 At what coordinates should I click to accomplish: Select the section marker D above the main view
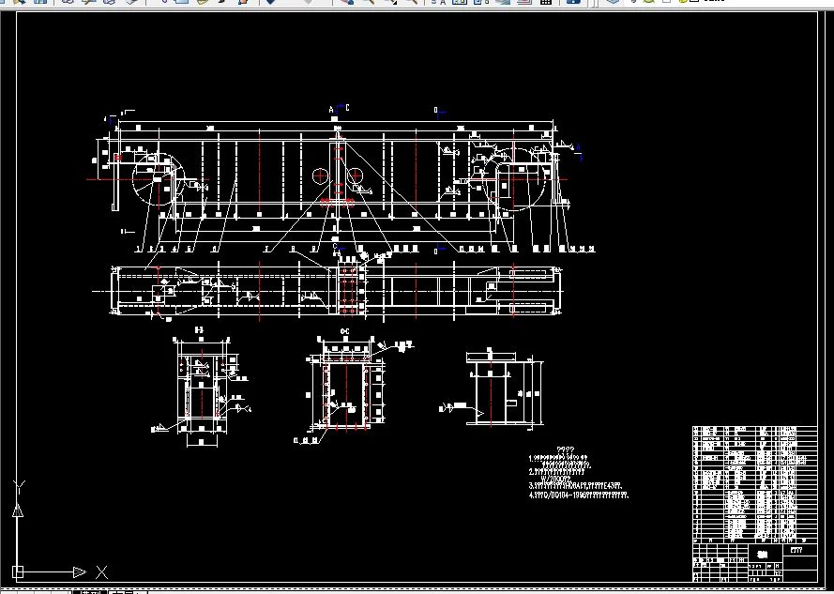click(x=435, y=111)
